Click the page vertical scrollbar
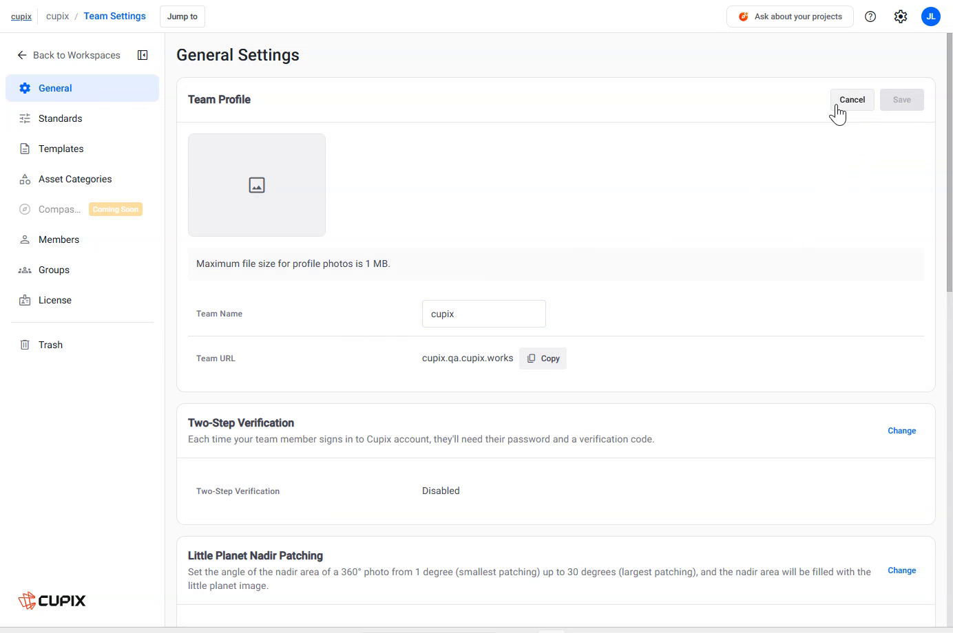953x633 pixels. [x=950, y=162]
